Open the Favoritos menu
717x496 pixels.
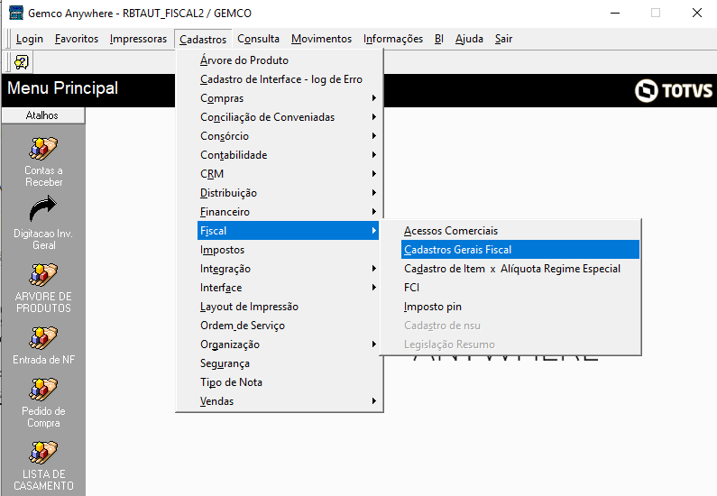pos(77,39)
